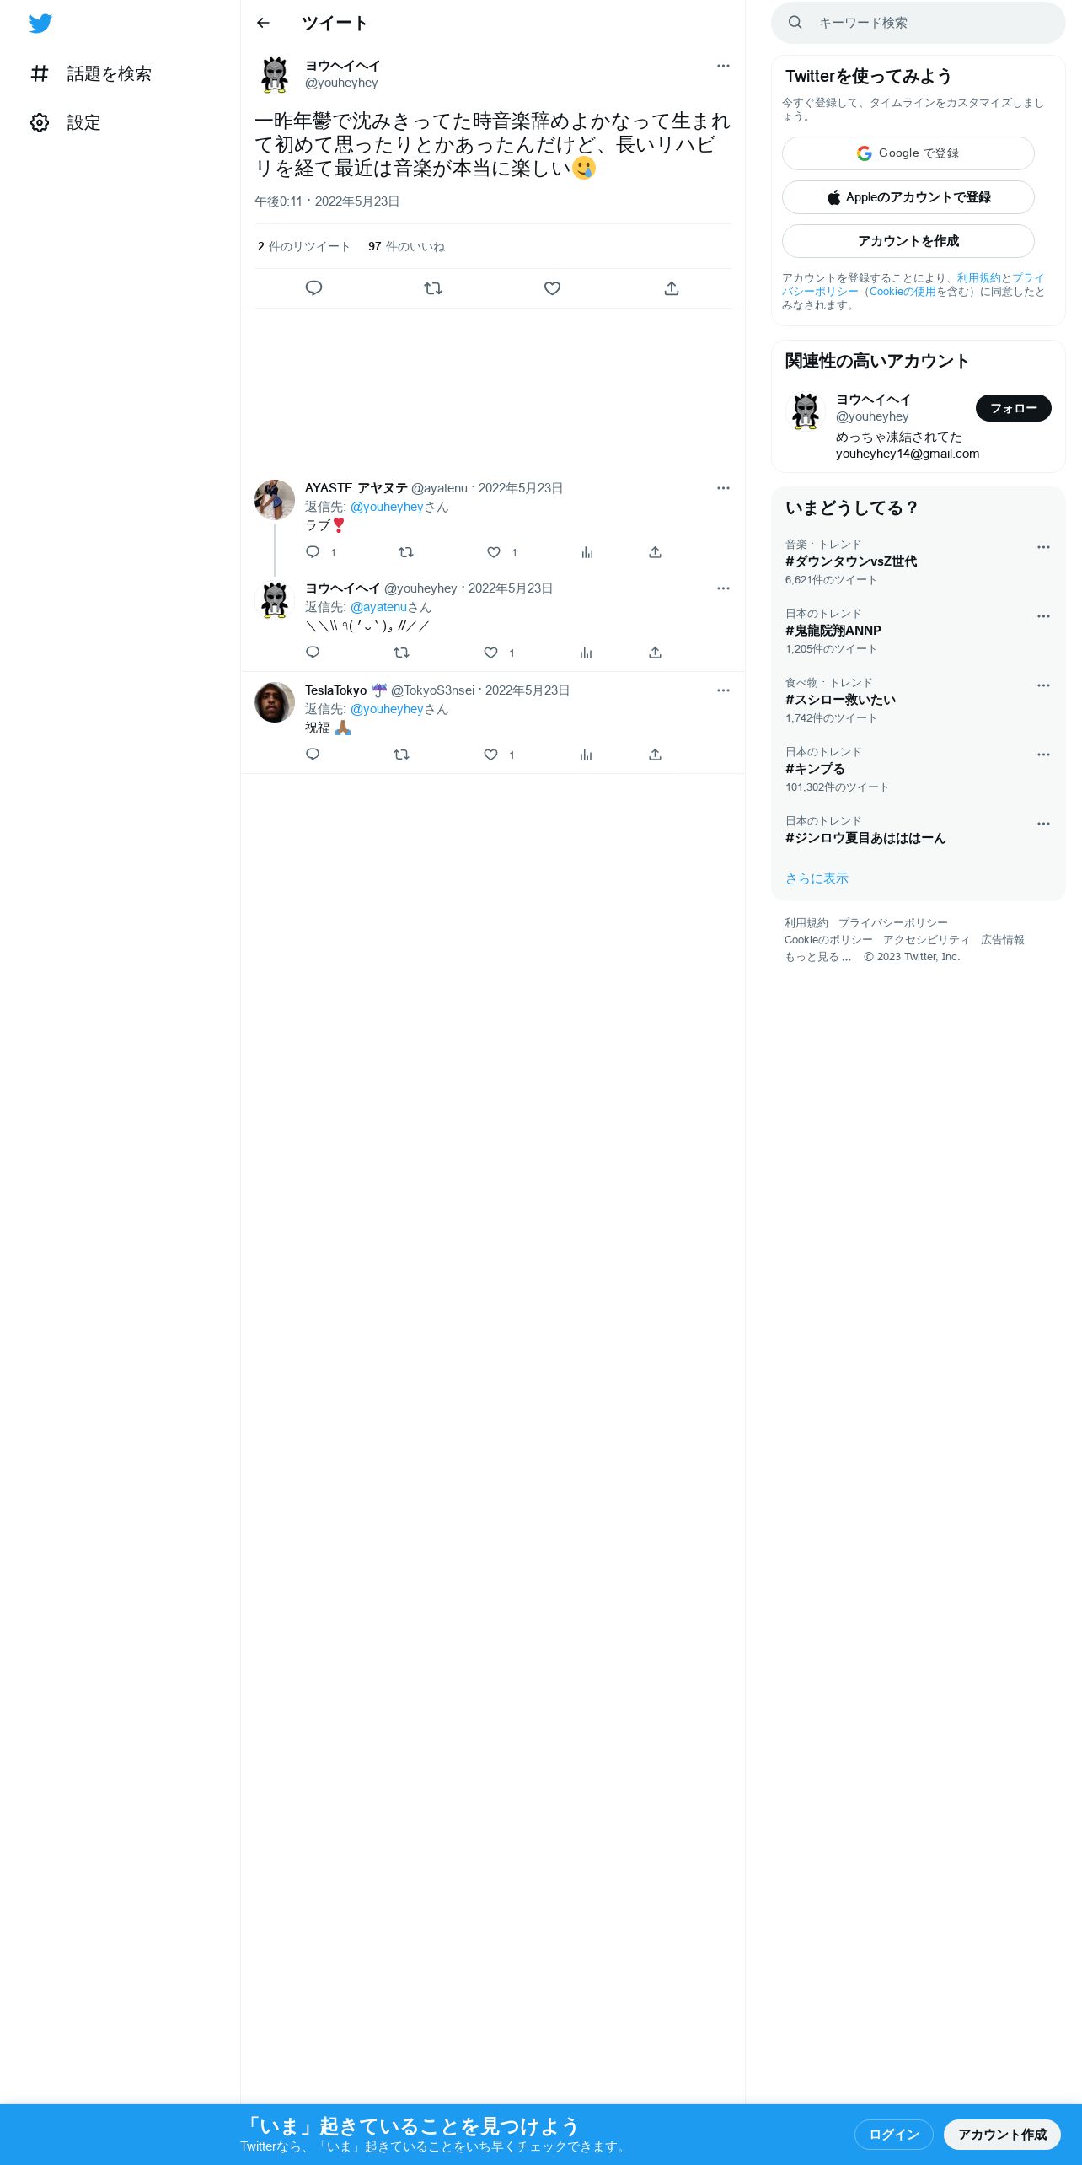Focus the キーワード検索 search field
1082x2165 pixels.
click(918, 23)
